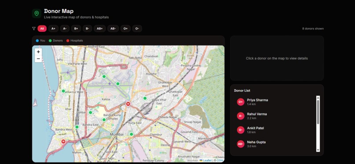Filter donors by AB- chip
Screen dimensions: 355x164
click(x=113, y=29)
